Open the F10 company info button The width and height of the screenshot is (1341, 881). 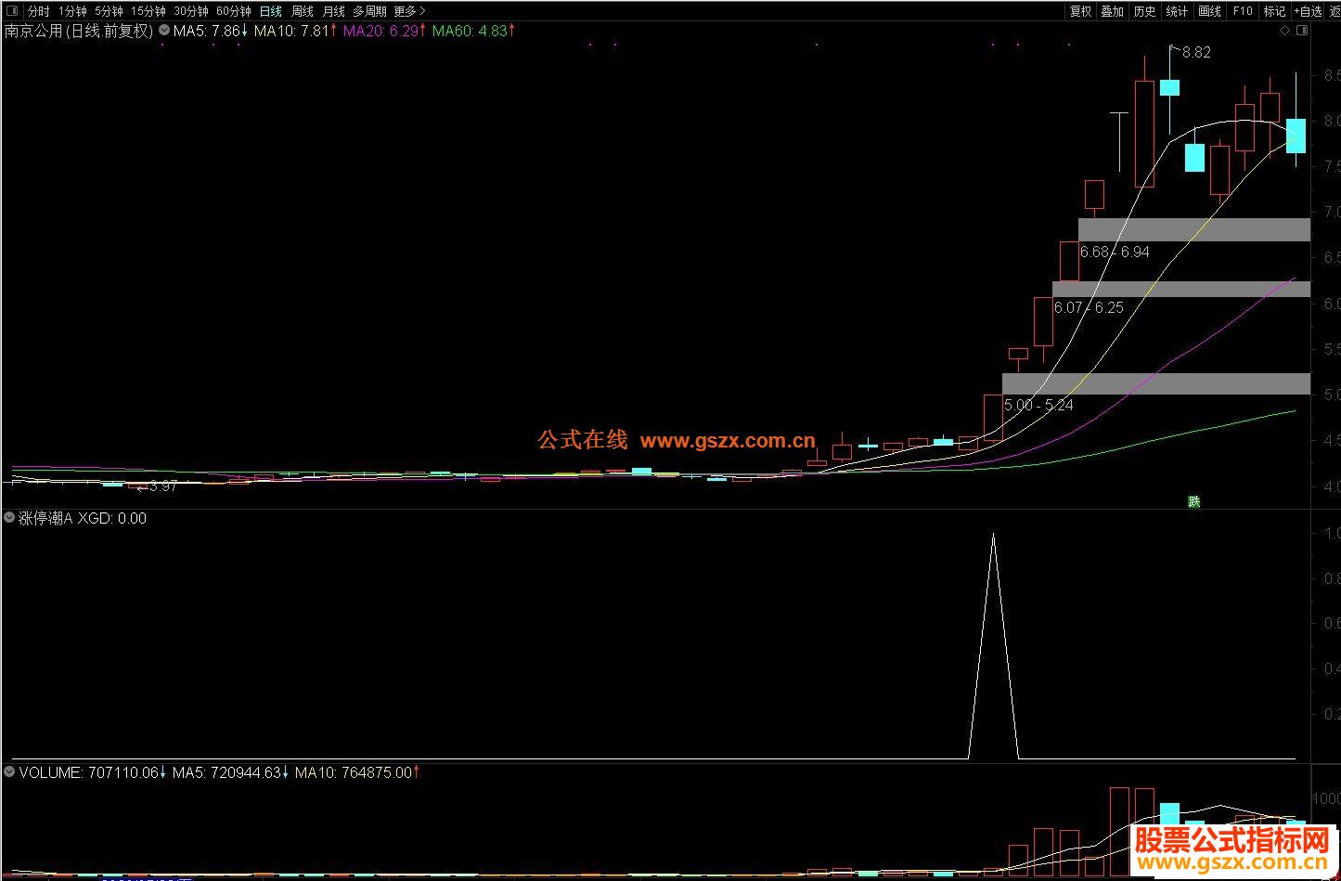[x=1243, y=11]
